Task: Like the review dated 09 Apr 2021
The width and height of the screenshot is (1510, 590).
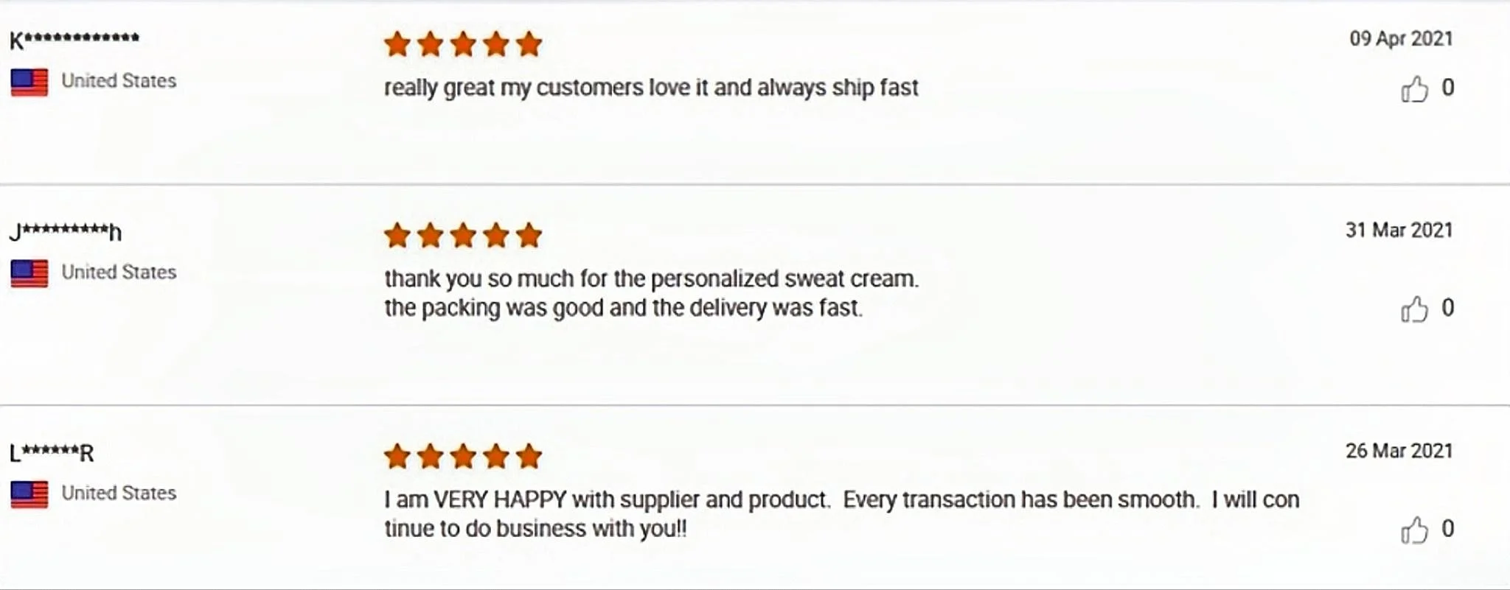Action: point(1414,89)
